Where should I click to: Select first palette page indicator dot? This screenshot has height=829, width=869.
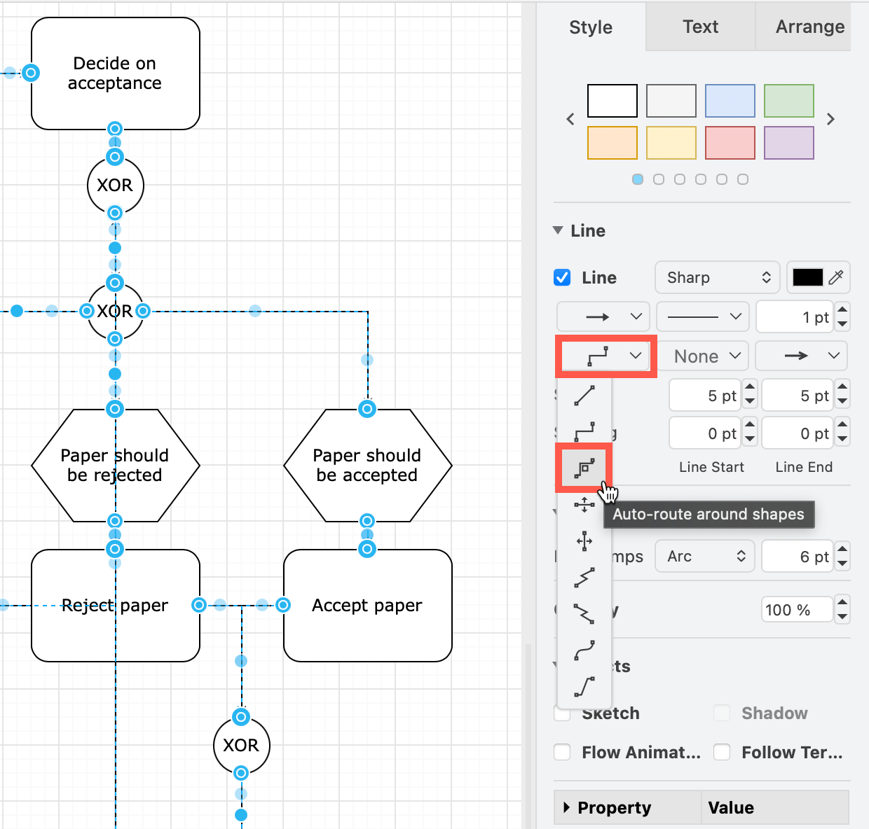click(x=638, y=179)
